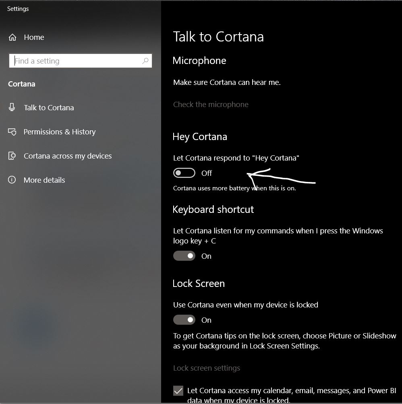The height and width of the screenshot is (404, 402).
Task: Click the Cortana section heading in sidebar
Action: (22, 84)
